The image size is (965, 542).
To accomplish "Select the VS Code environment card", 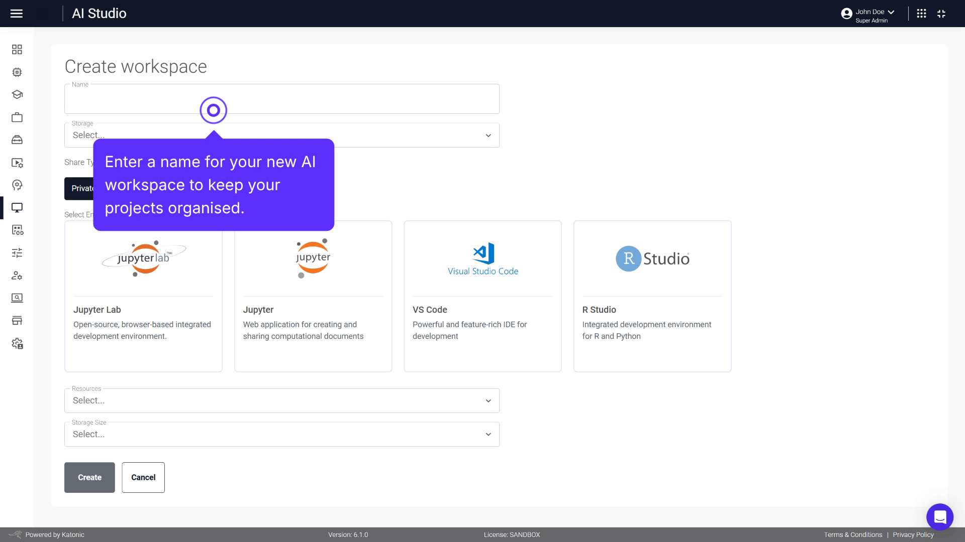I will click(482, 296).
